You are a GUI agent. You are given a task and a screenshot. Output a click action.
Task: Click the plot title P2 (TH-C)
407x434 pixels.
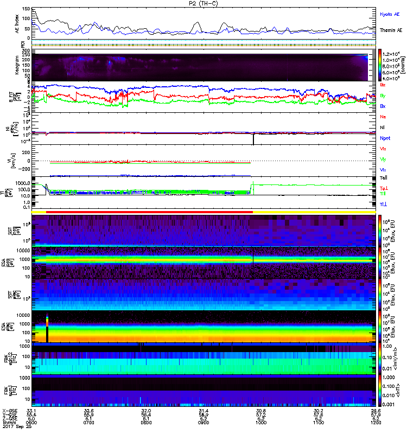(203, 3)
